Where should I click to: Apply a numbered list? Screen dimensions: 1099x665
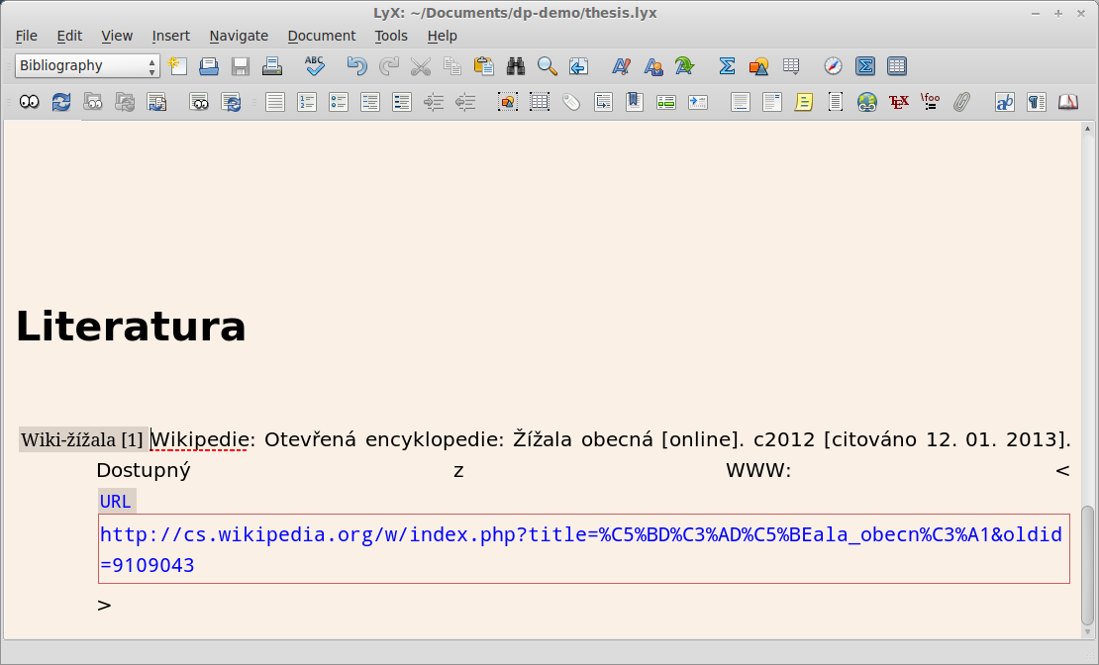coord(307,102)
